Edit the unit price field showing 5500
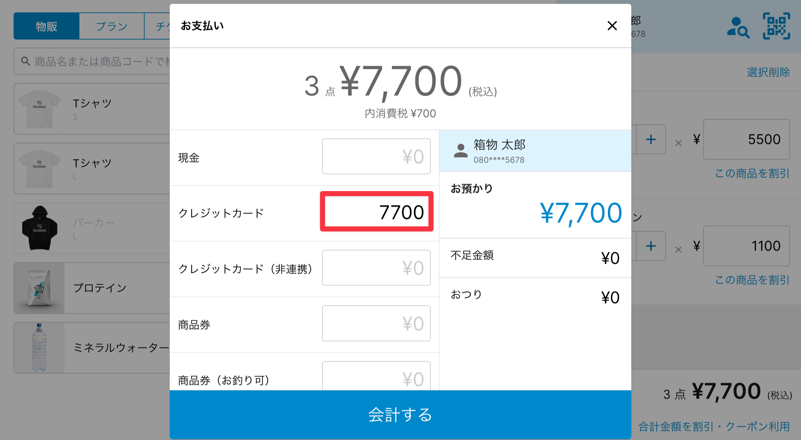This screenshot has width=801, height=440. click(746, 139)
